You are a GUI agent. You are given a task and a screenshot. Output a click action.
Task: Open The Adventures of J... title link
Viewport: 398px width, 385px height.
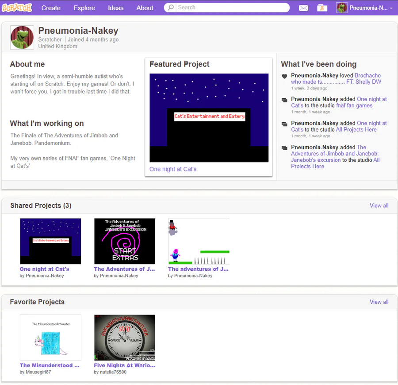click(x=124, y=269)
